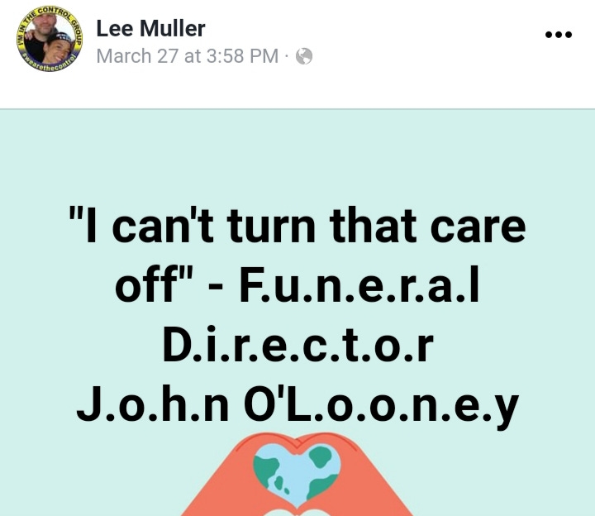
Task: Open the Lee Muller name link
Action: (x=150, y=28)
